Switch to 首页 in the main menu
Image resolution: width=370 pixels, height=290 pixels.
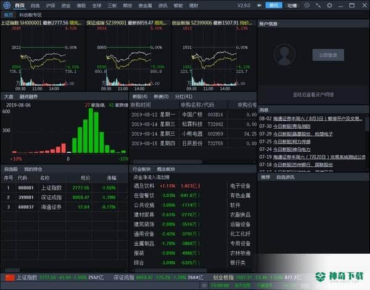(20, 6)
